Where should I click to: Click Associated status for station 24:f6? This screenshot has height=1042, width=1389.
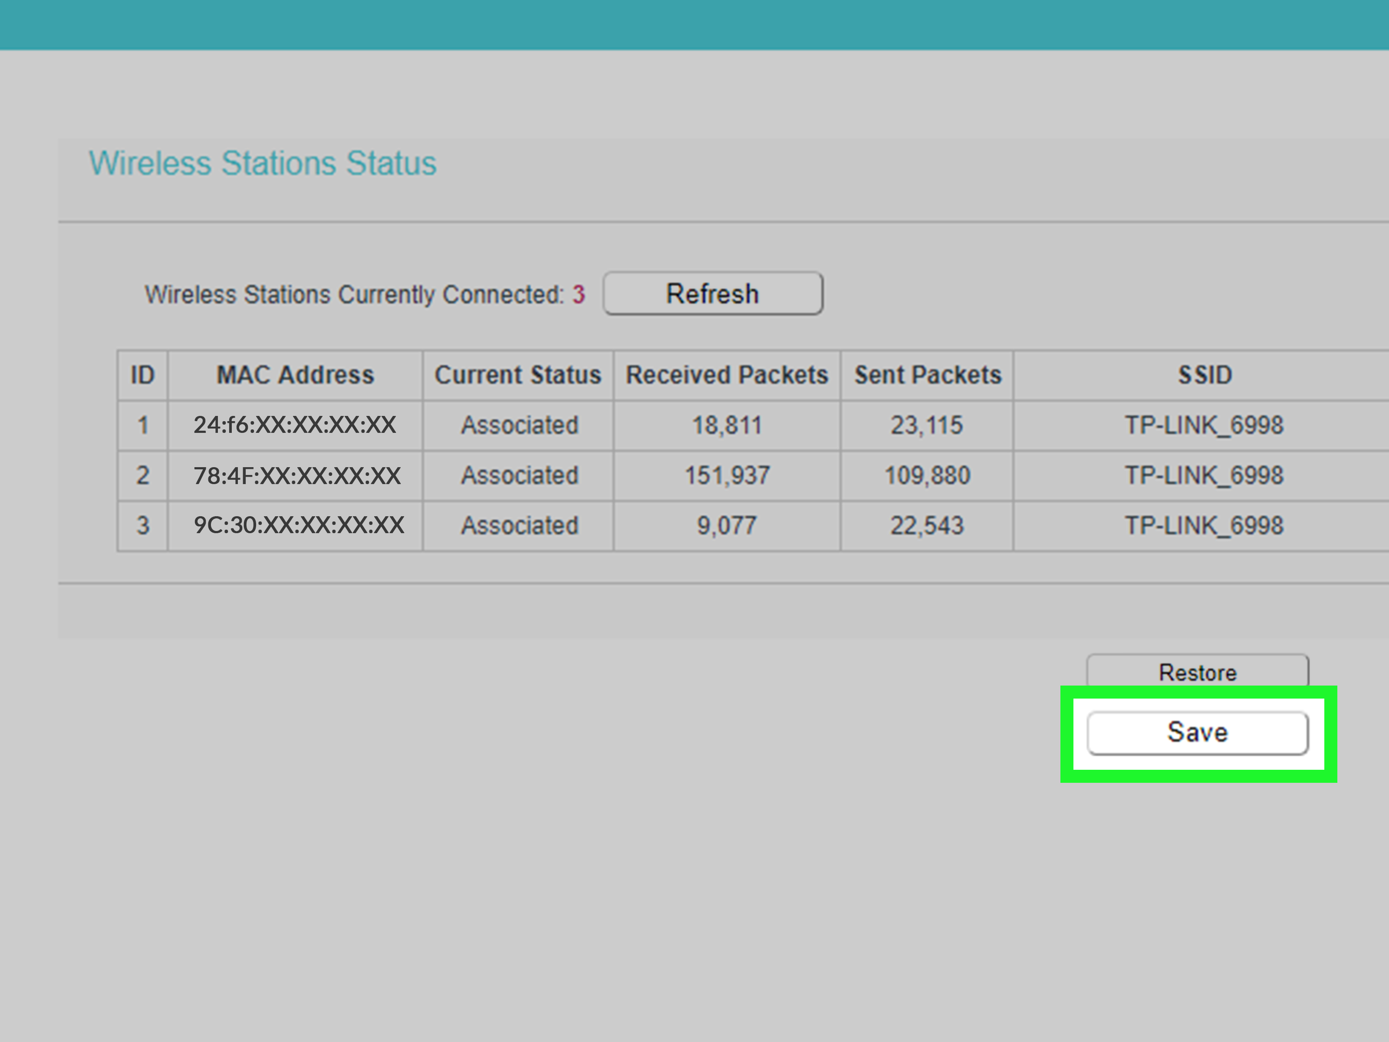(519, 425)
